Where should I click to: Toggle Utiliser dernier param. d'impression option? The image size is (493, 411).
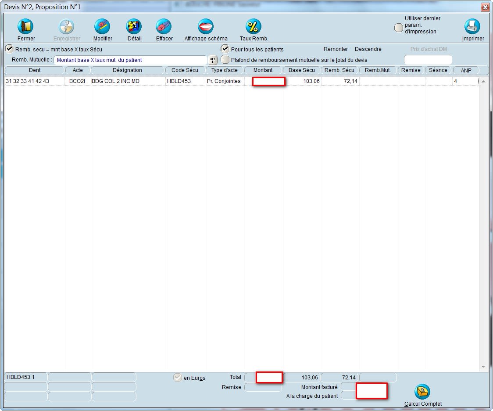click(x=399, y=28)
